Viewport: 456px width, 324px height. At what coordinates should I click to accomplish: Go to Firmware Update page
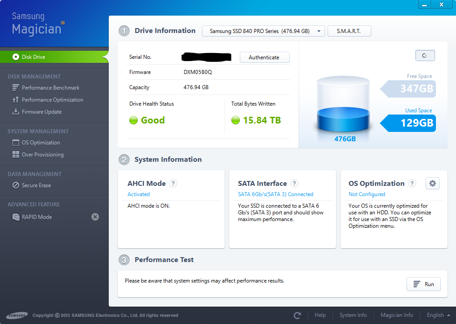(41, 112)
